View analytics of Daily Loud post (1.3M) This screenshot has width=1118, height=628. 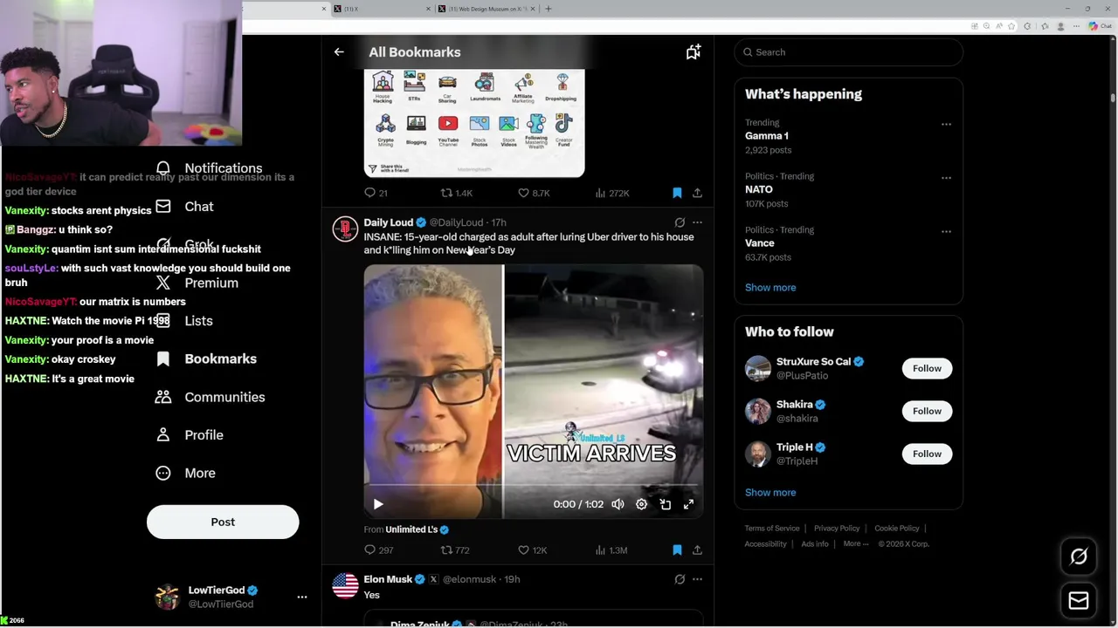[611, 550]
